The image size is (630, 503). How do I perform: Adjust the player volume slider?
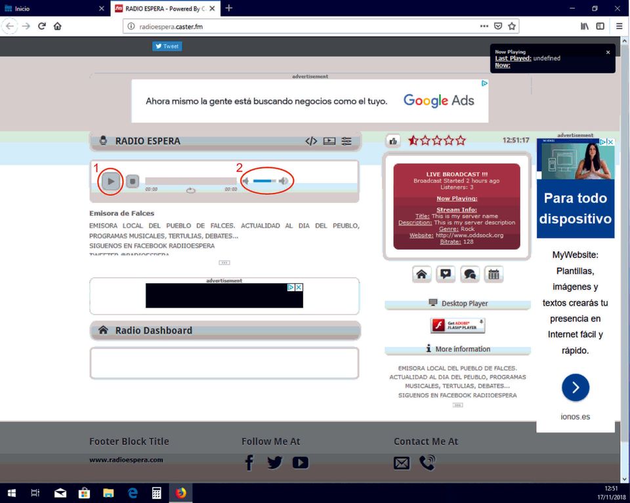264,181
